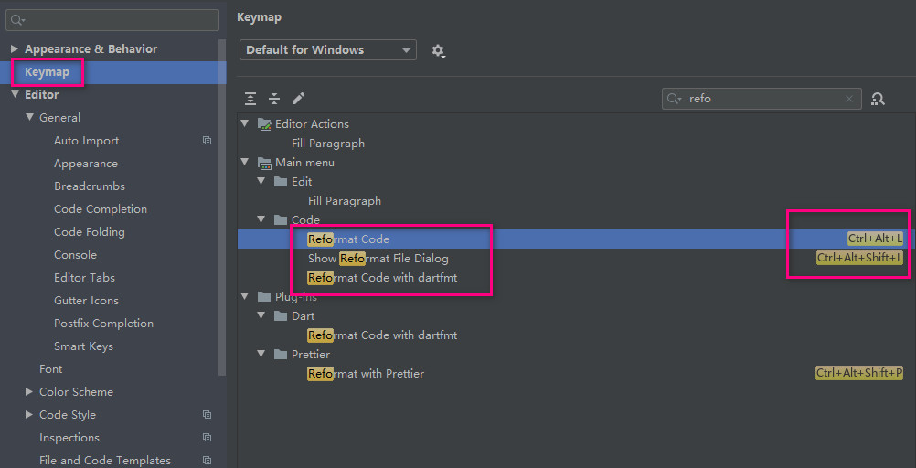Collapse the Dart group arrow
The width and height of the screenshot is (916, 468).
pos(261,316)
